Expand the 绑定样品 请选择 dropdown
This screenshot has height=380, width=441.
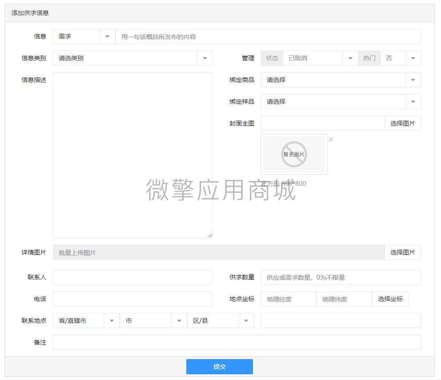[x=341, y=102]
